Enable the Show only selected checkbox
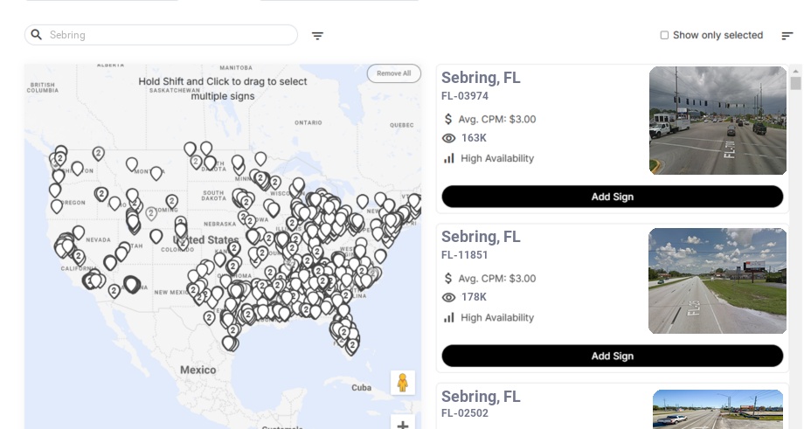Screen dimensions: 804x429 tap(664, 36)
